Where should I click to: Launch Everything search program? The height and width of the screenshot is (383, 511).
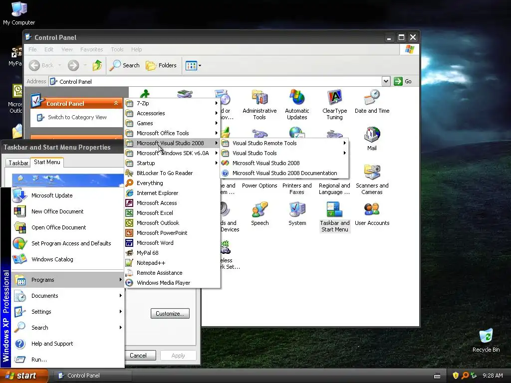click(x=172, y=183)
